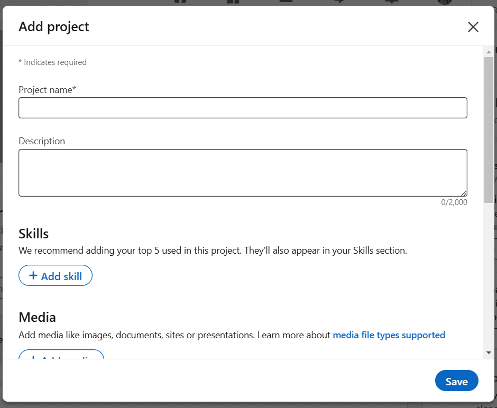
Task: Click the scrollbar down arrow
Action: [x=489, y=353]
